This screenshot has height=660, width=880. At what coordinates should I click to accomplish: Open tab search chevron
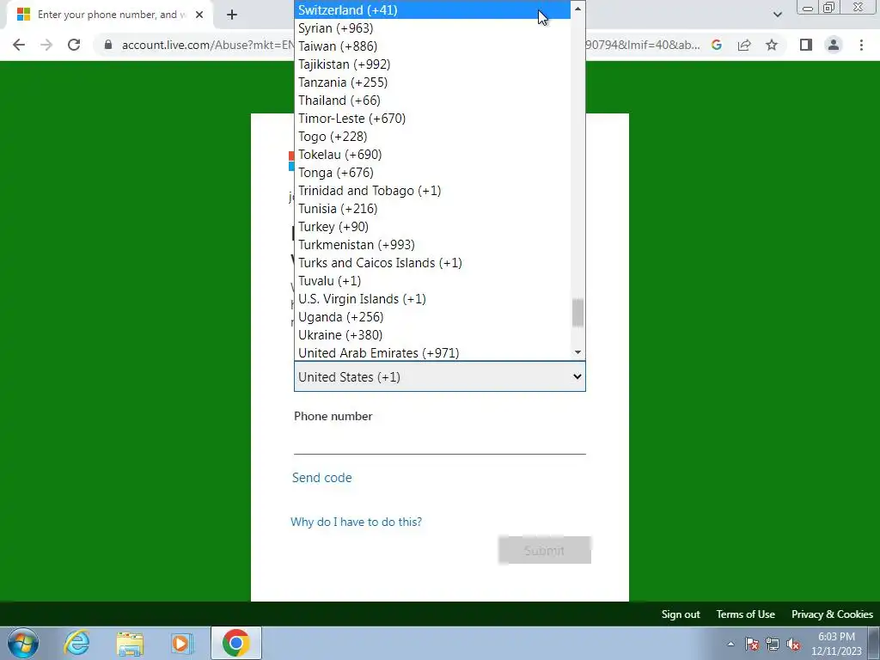(777, 15)
